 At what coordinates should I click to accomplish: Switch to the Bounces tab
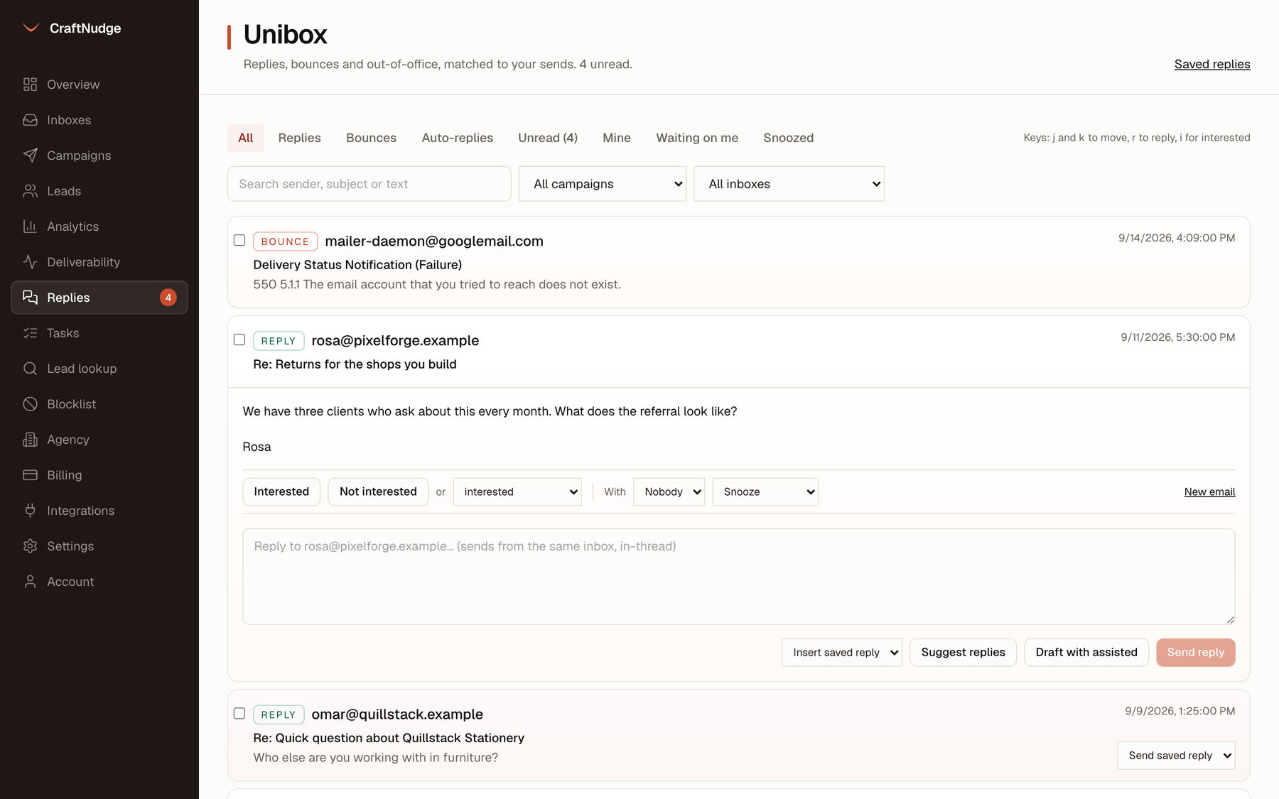(371, 138)
